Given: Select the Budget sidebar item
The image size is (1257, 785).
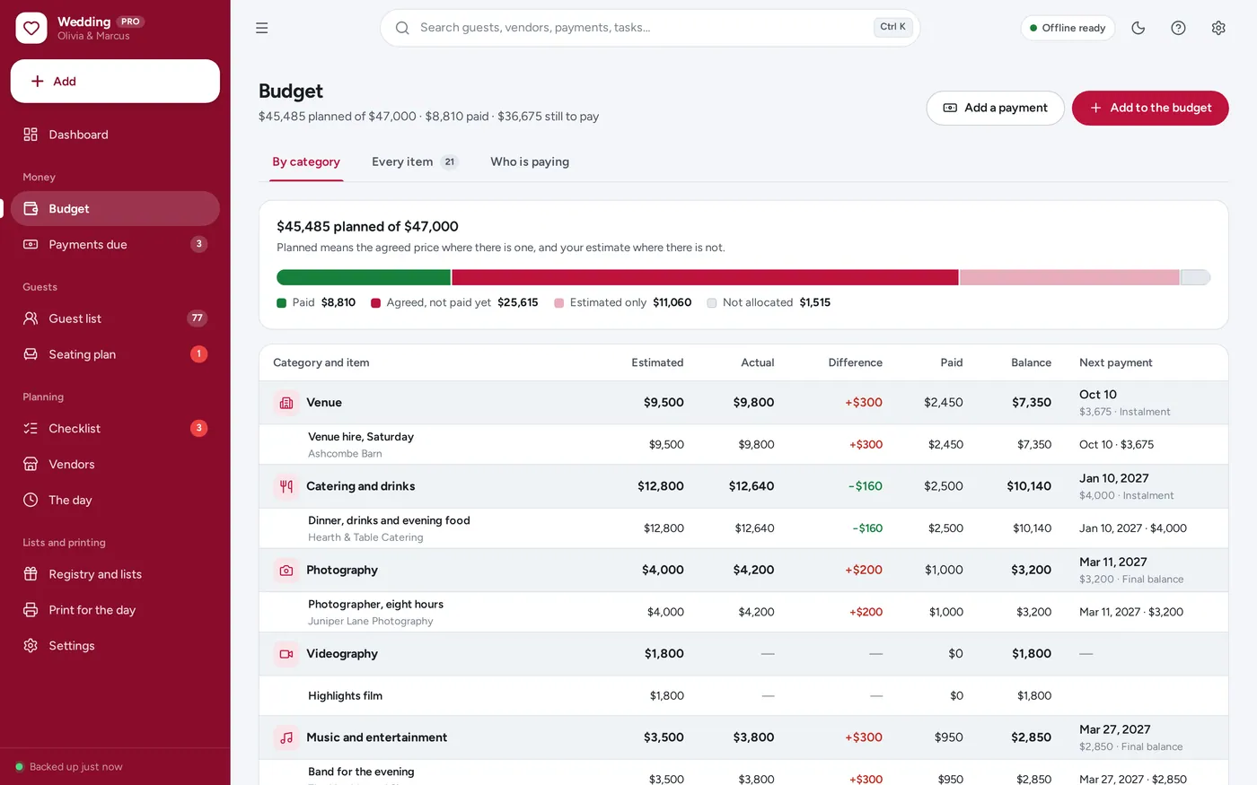Looking at the screenshot, I should click(x=115, y=208).
